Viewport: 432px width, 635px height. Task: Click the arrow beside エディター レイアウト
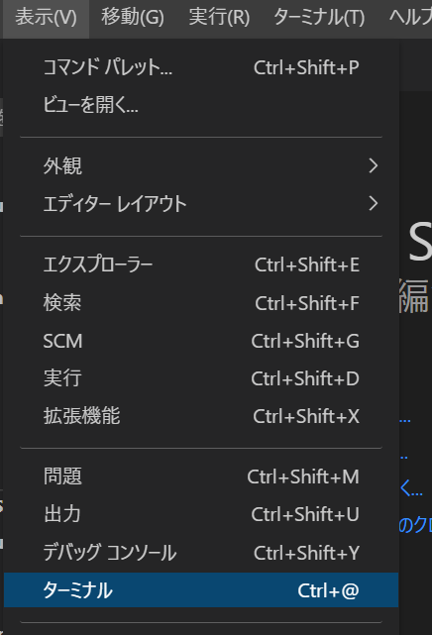[374, 203]
